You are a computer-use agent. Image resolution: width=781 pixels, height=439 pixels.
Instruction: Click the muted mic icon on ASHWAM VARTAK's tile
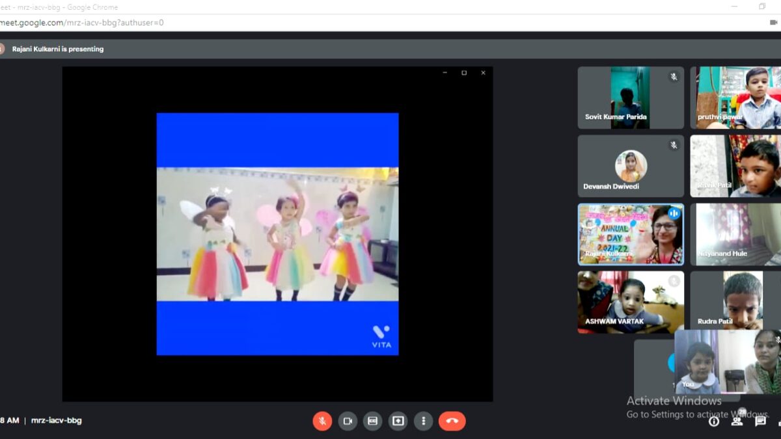674,281
